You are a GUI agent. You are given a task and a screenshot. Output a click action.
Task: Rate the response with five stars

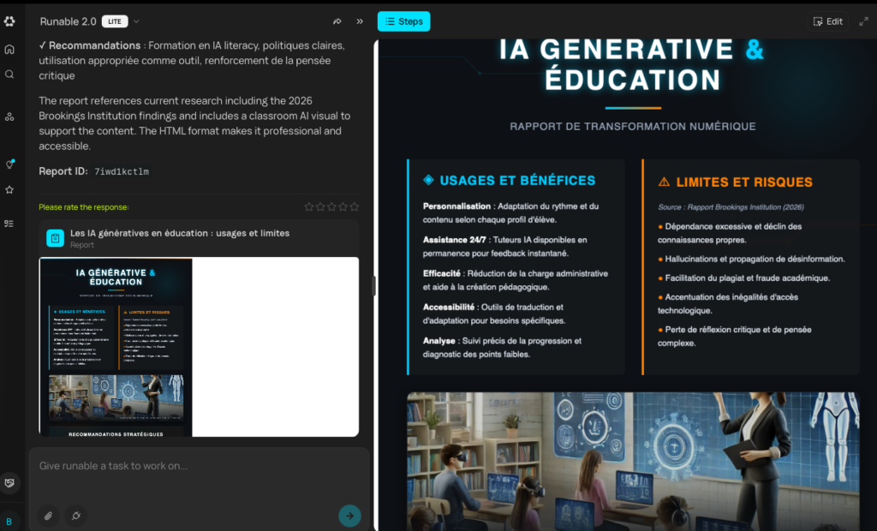(355, 206)
